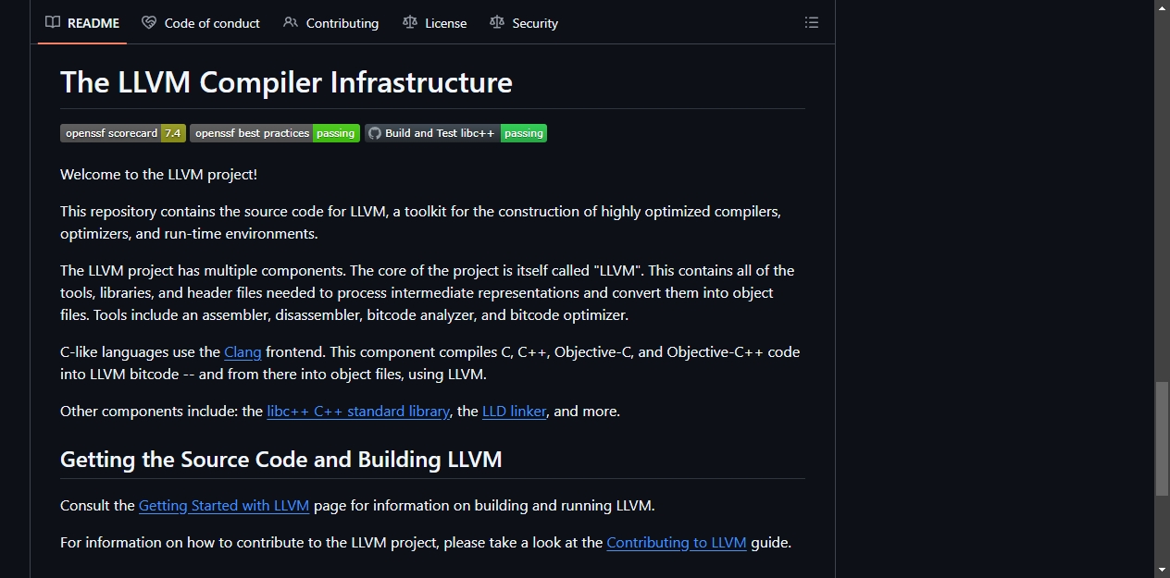Open the README tab
This screenshot has height=578, width=1170.
coord(82,23)
